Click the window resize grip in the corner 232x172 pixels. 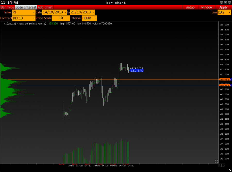point(229,170)
